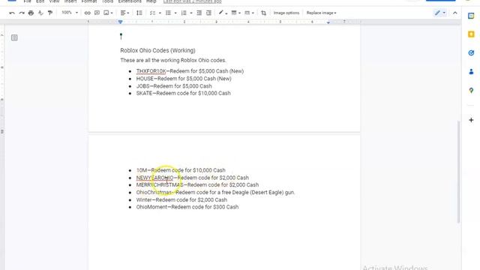Expand the Insert image dropdown arrow
This screenshot has height=270, width=480.
pyautogui.click(x=112, y=13)
